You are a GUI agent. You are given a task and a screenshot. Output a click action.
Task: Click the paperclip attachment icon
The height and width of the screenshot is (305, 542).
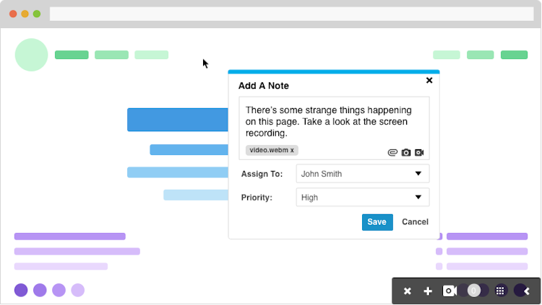(x=393, y=152)
